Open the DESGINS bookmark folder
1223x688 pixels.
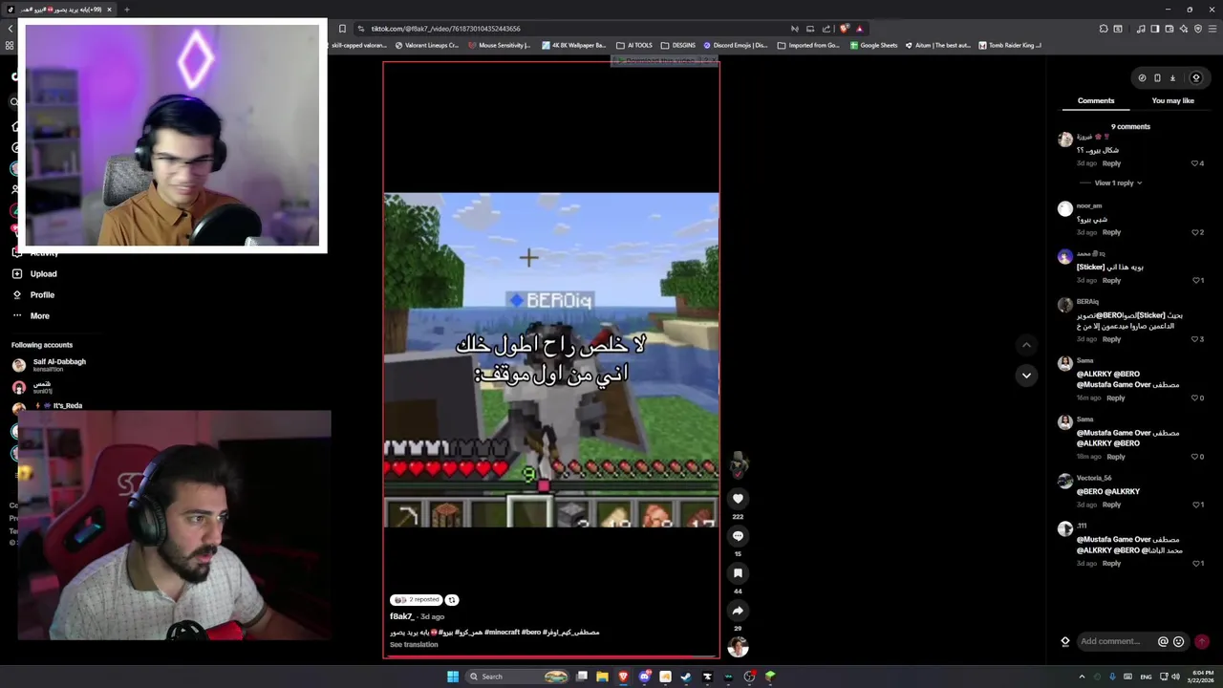click(x=678, y=45)
